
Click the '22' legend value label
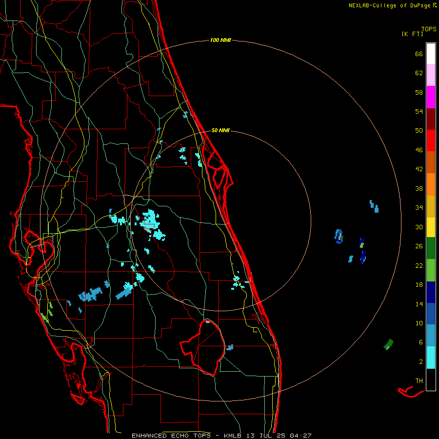[419, 266]
